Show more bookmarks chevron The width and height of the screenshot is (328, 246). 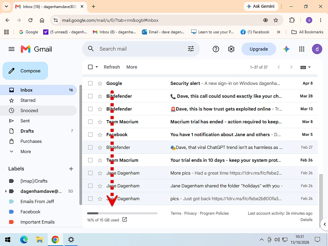click(x=278, y=32)
